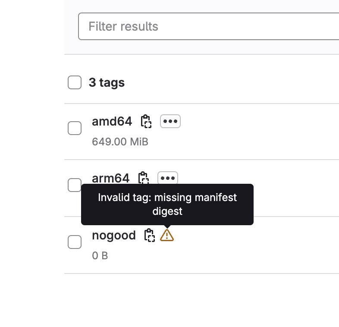Toggle the select-all checkbox next to 3 tags
This screenshot has height=327, width=339.
click(x=75, y=82)
